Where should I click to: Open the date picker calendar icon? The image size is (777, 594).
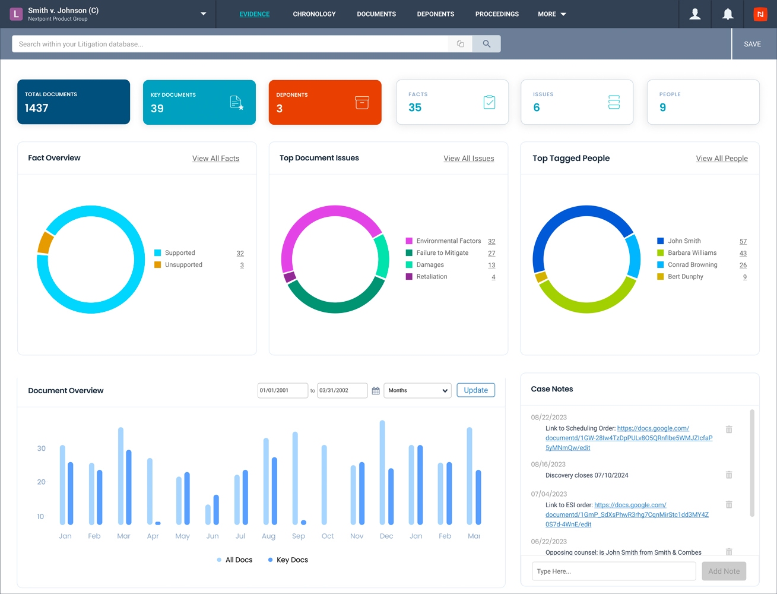click(375, 390)
